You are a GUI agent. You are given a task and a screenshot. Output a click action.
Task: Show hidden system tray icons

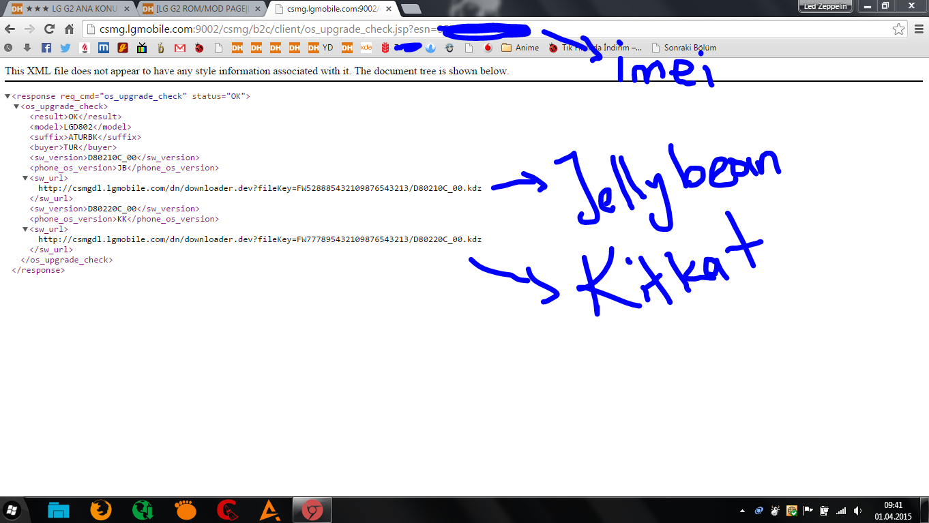click(x=742, y=511)
